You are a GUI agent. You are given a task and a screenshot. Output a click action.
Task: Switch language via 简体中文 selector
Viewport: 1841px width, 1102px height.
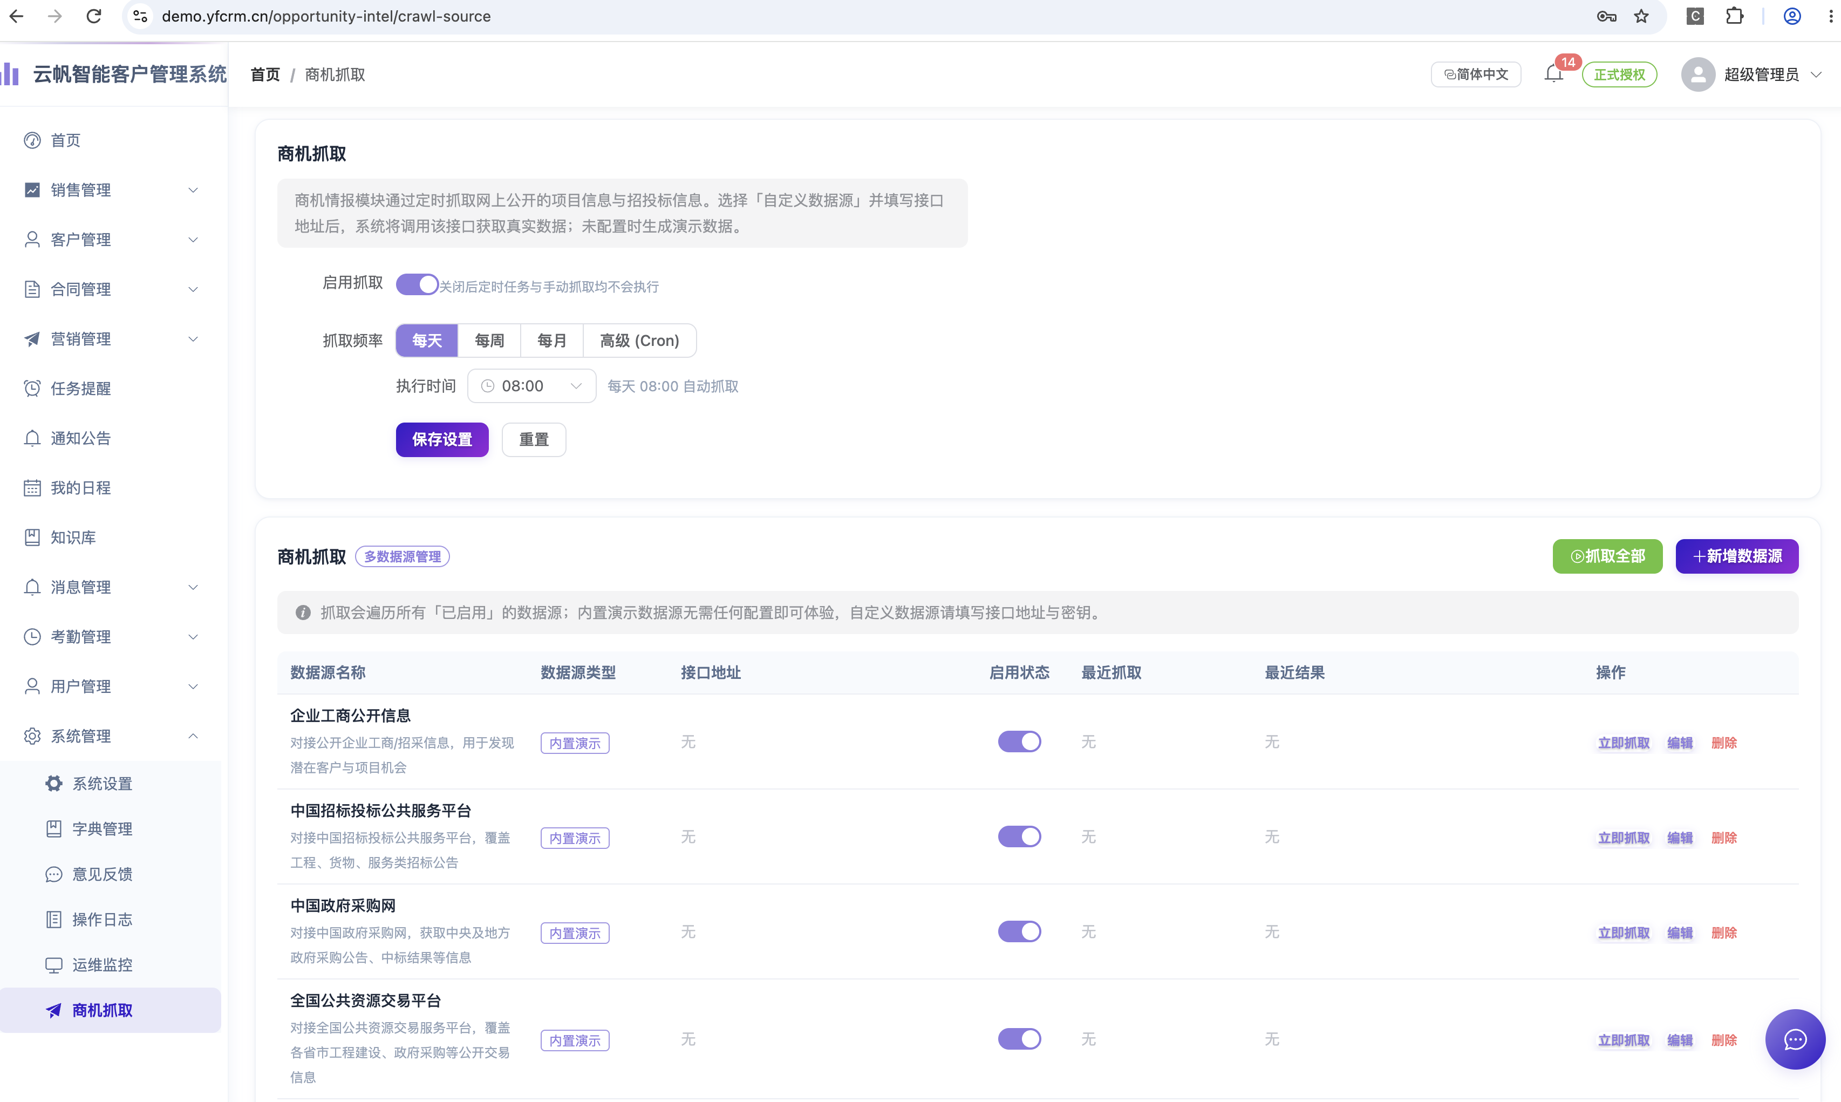coord(1475,74)
